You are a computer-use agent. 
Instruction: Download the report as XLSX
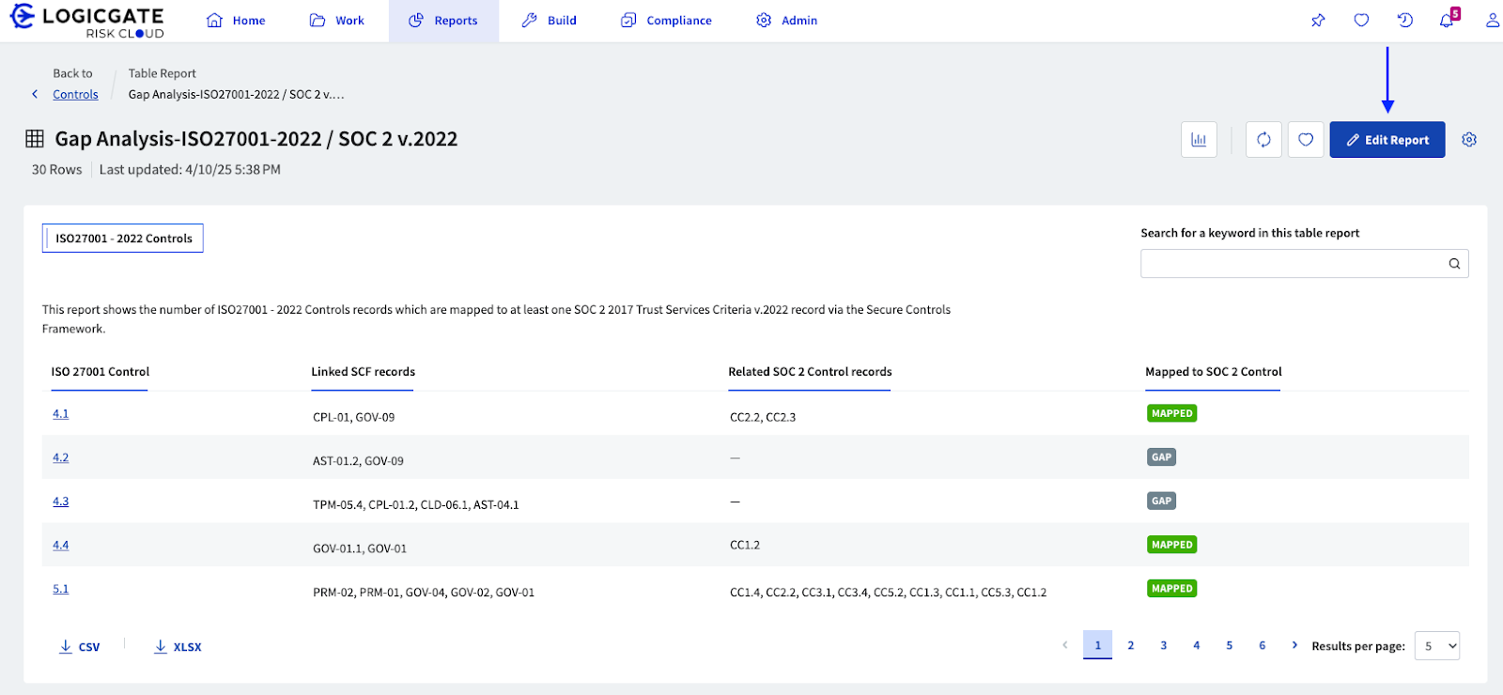point(178,647)
